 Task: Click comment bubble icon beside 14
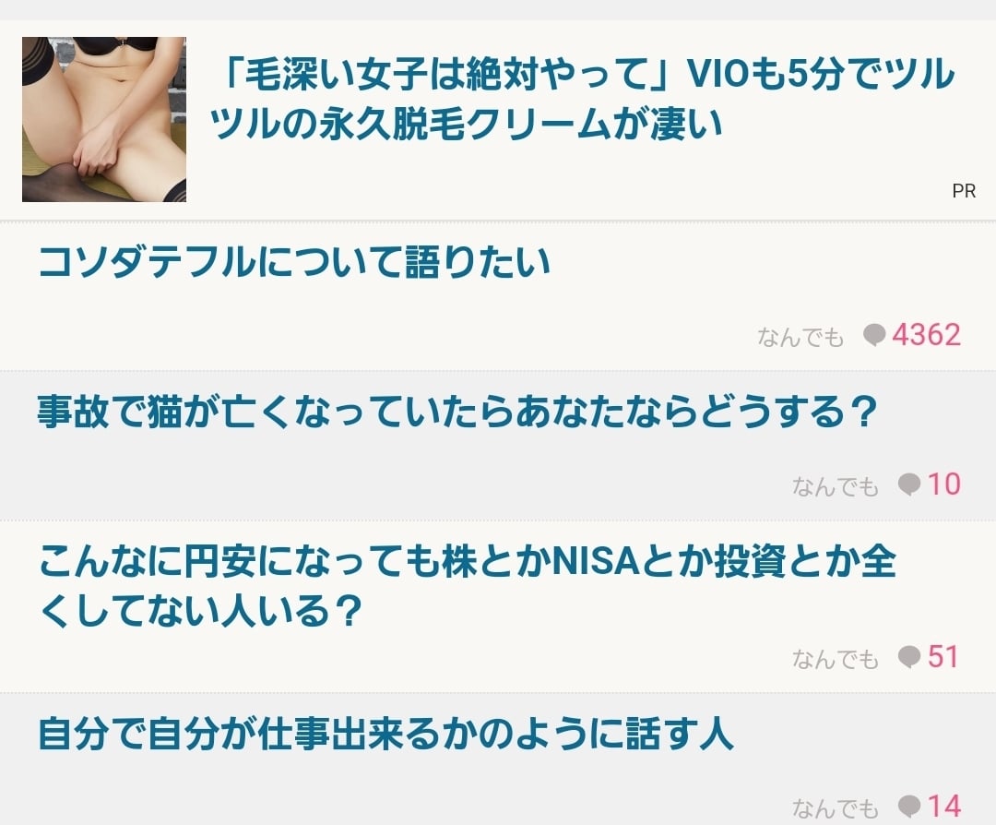pos(909,807)
